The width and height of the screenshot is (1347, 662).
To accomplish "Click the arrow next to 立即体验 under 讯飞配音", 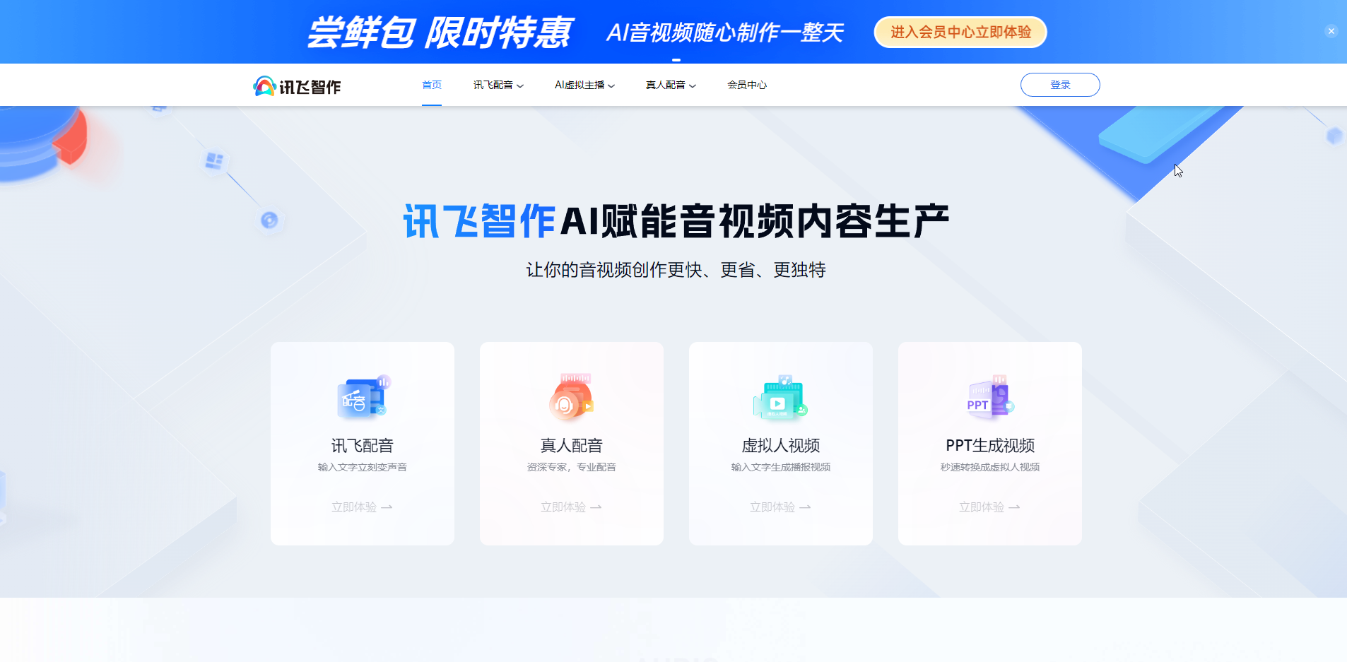I will tap(387, 507).
